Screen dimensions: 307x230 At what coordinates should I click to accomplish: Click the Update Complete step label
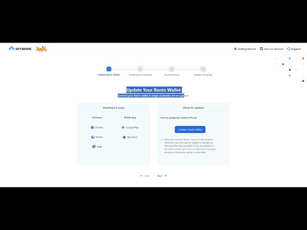203,75
